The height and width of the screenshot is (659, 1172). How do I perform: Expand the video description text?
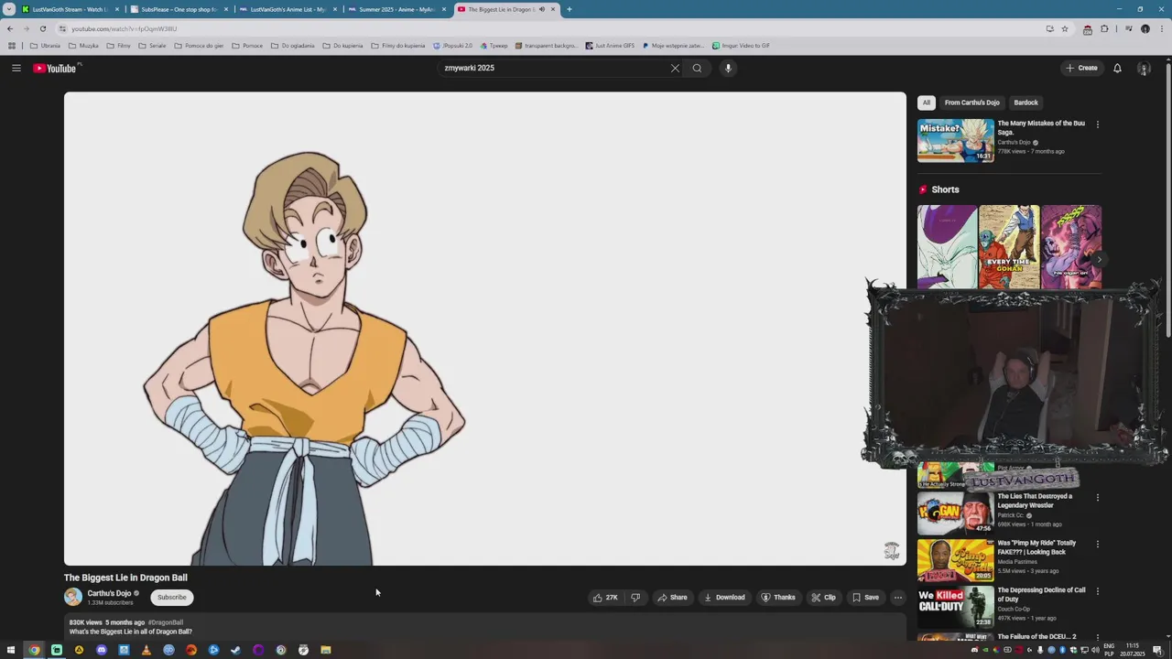[x=130, y=632]
